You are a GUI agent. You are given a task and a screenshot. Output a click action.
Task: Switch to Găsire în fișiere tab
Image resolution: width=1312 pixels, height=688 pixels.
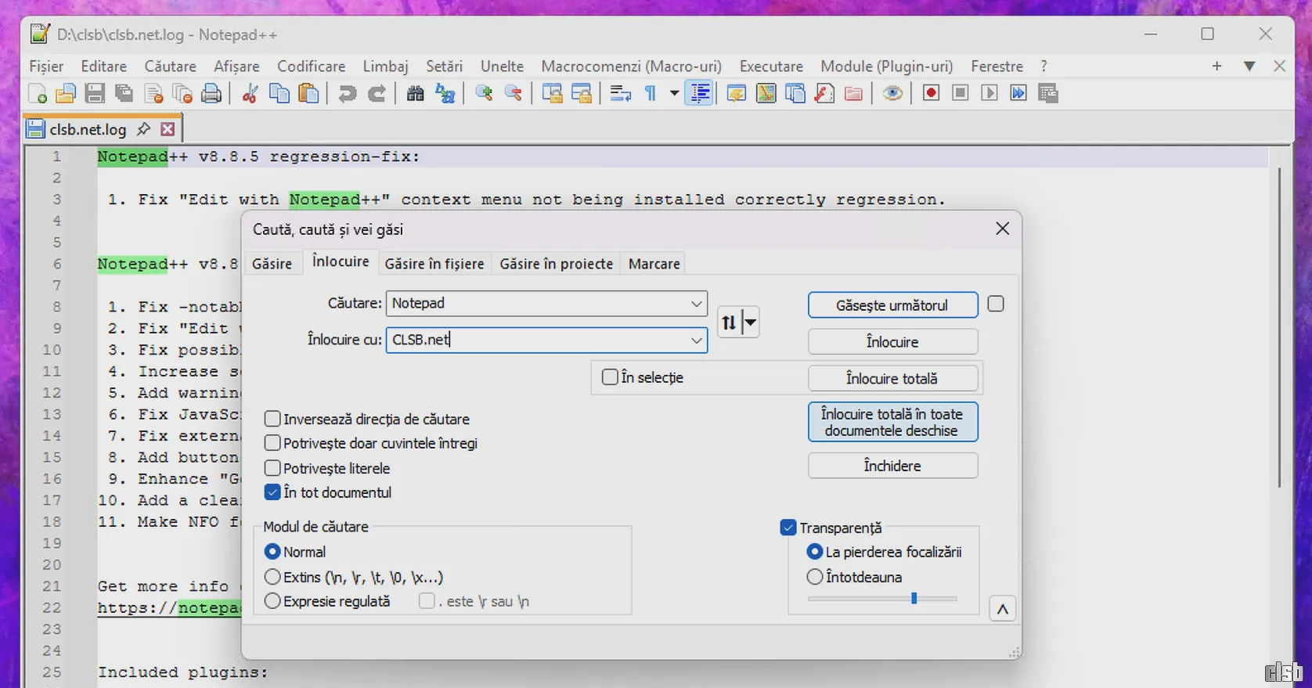point(434,264)
